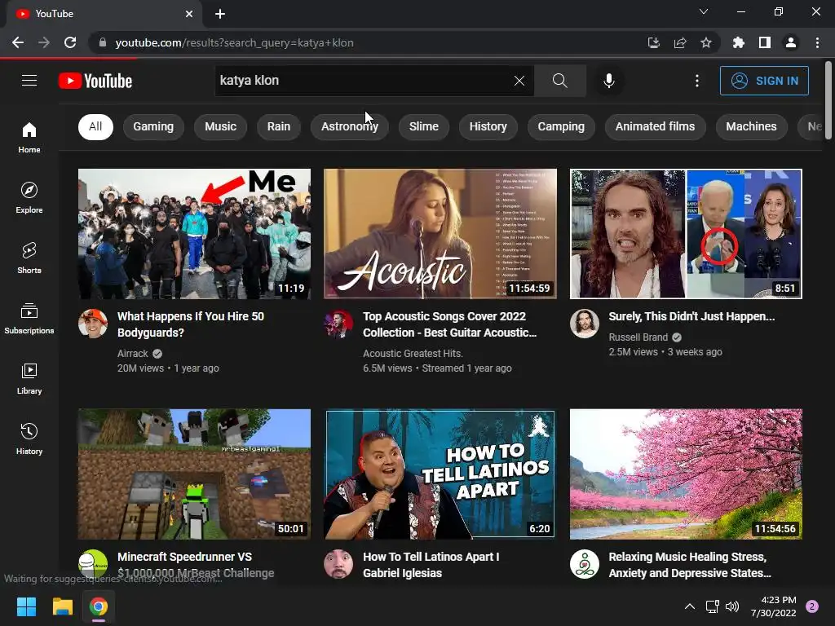
Task: Open Subscriptions in the sidebar
Action: point(29,319)
